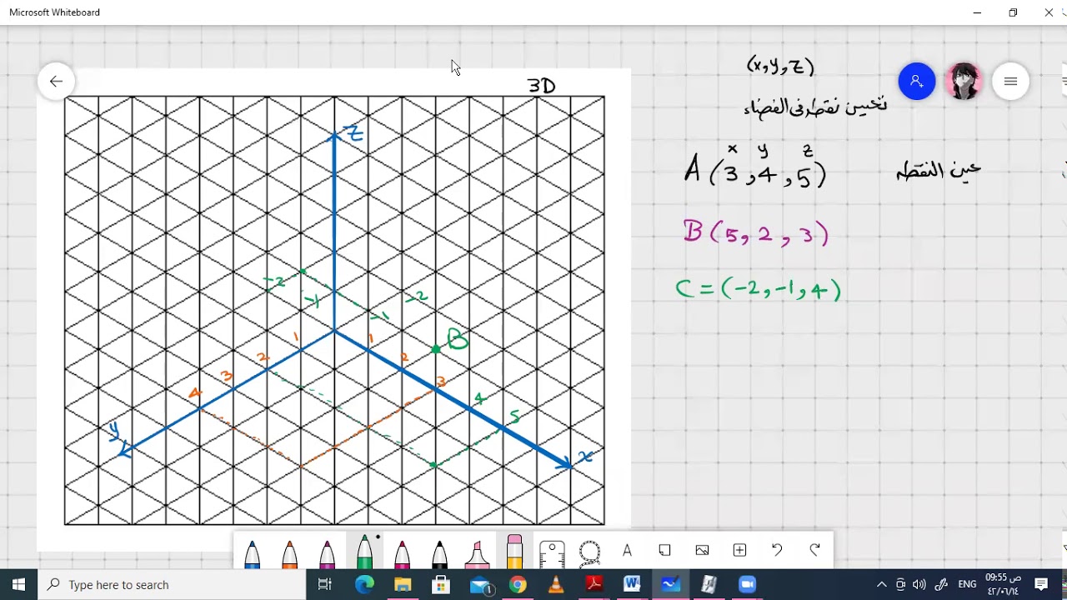Select the lasso selection tool
Screen dimensions: 1067x600
pyautogui.click(x=589, y=552)
